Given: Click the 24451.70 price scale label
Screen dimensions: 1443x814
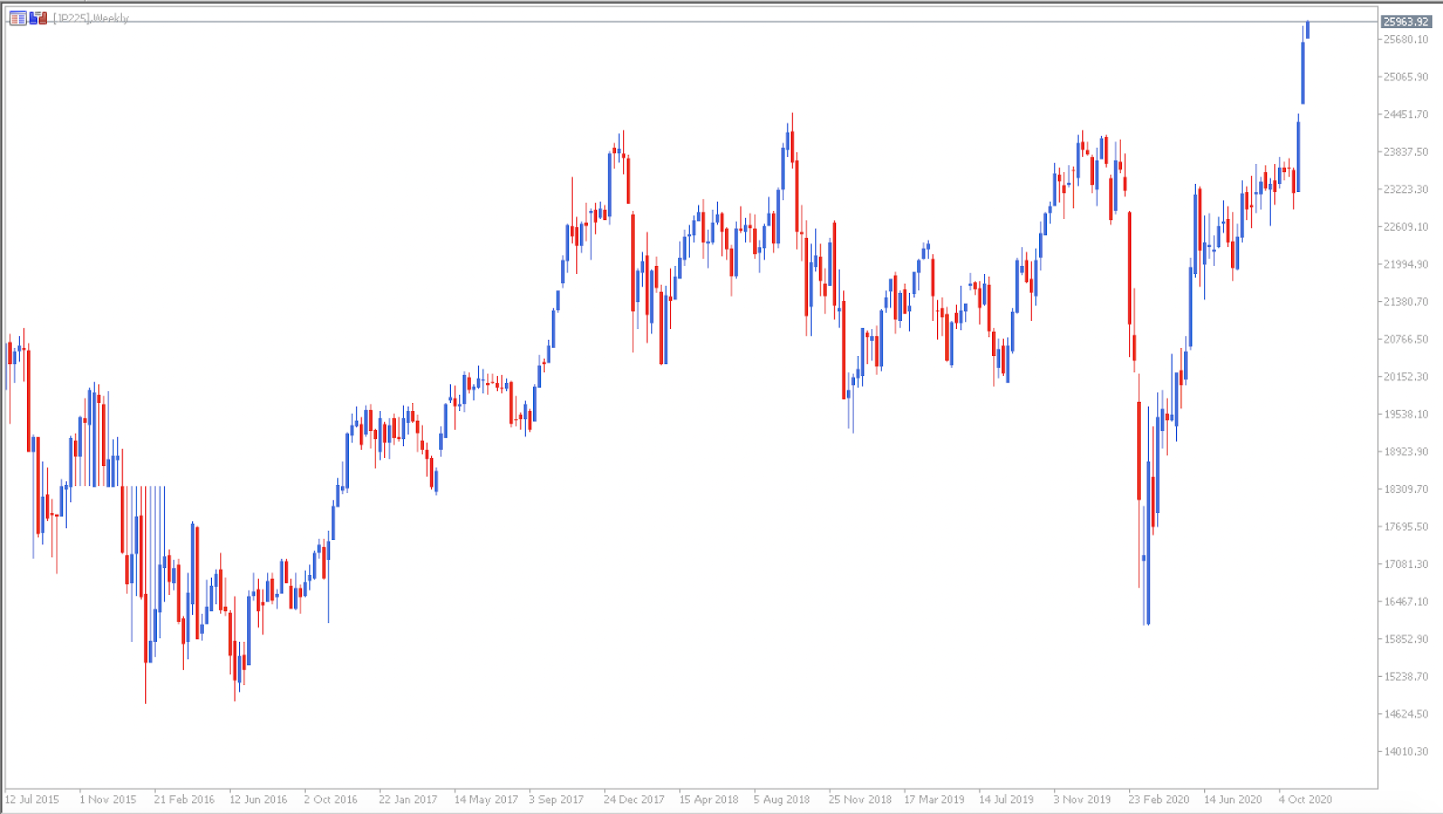Looking at the screenshot, I should point(1406,114).
